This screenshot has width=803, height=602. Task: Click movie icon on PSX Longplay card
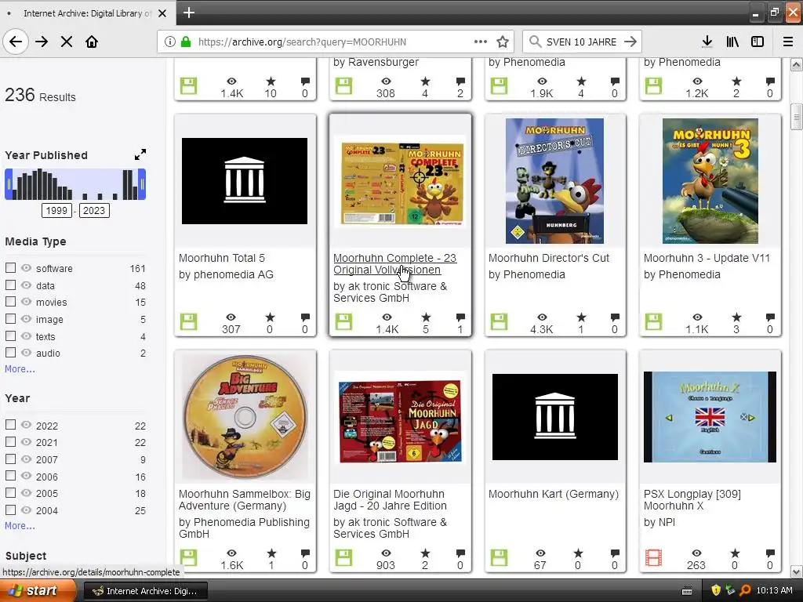tap(653, 558)
